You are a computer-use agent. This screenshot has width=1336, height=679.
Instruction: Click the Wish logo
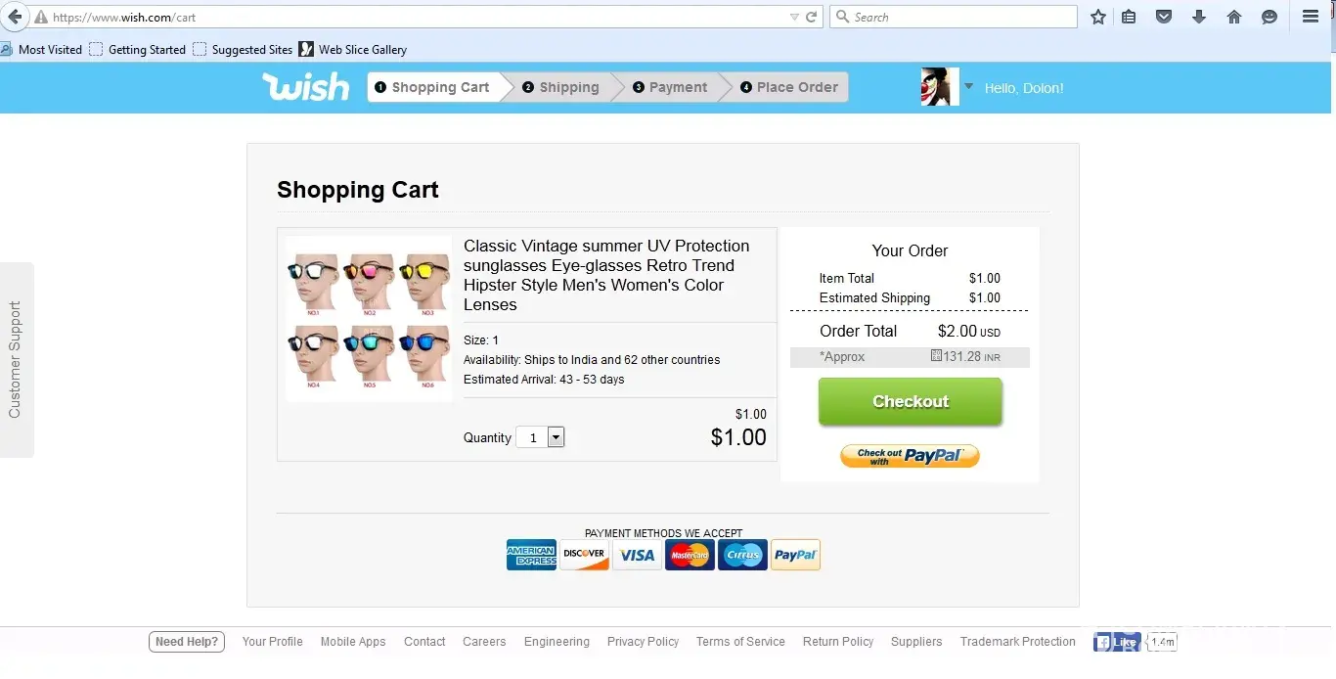click(x=305, y=87)
